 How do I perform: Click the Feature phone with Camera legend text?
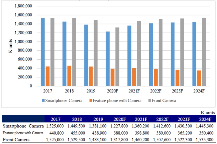coord(117,101)
